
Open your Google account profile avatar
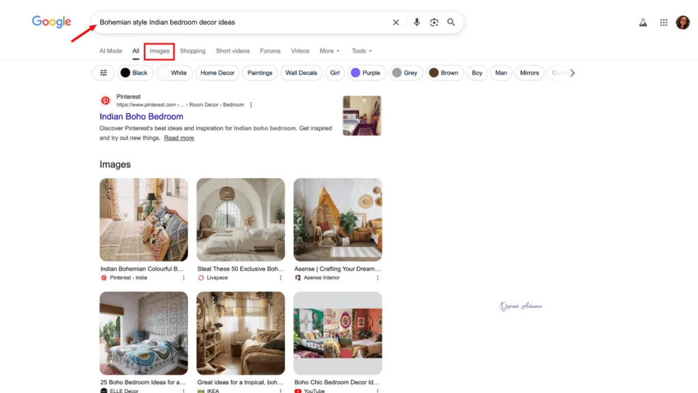pyautogui.click(x=683, y=22)
